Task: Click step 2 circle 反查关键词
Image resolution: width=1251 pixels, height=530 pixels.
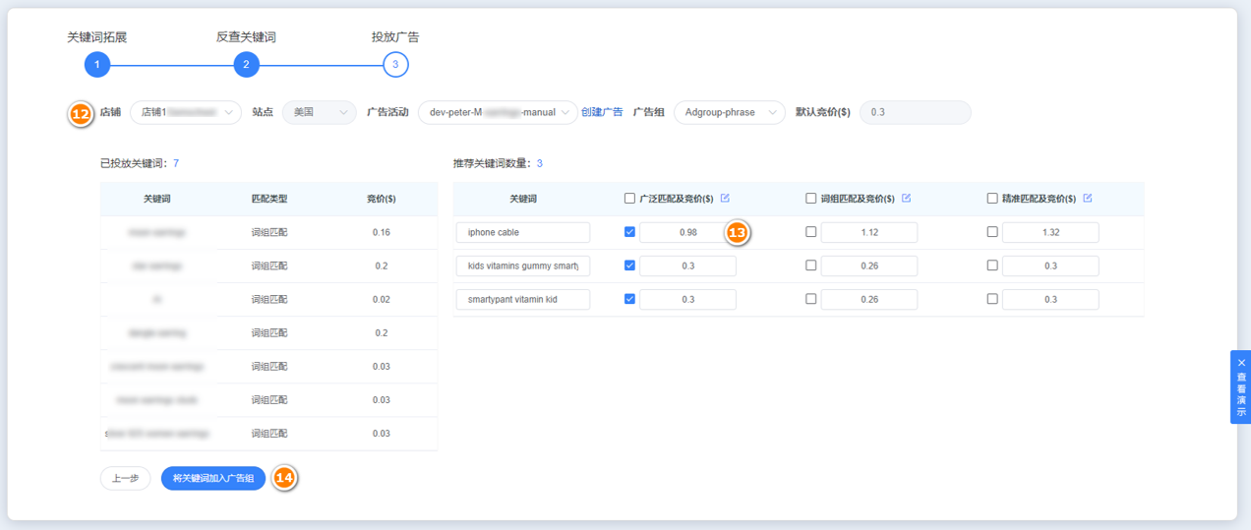Action: 246,65
